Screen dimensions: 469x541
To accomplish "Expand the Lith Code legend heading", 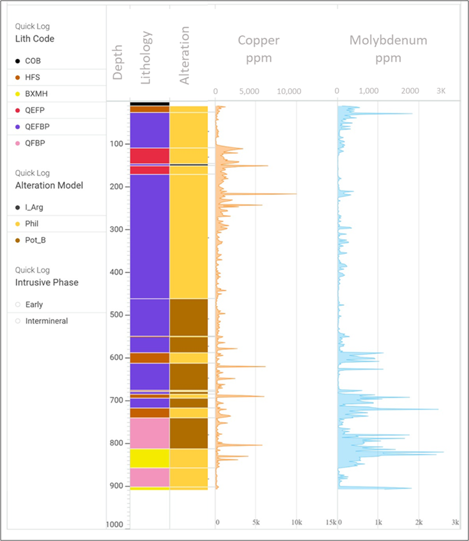I will pos(34,39).
